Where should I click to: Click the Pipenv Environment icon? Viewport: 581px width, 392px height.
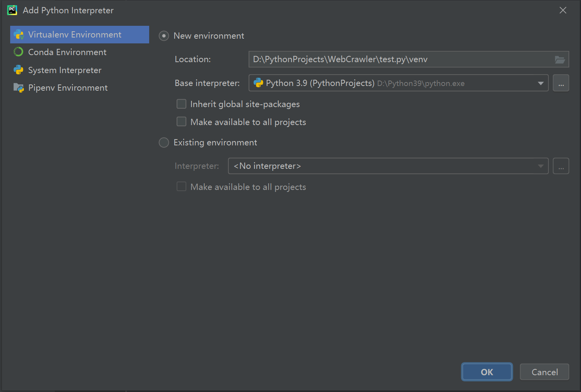coord(18,88)
